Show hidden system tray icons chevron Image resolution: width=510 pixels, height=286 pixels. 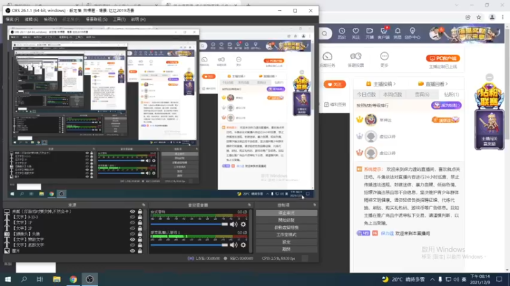[x=432, y=279]
